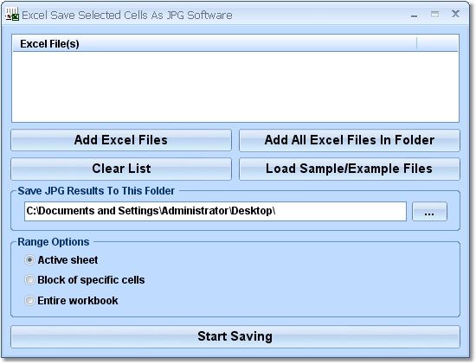Minimize the Excel Save Selected Cells window
Screen dimensions: 476x364
(x=414, y=16)
